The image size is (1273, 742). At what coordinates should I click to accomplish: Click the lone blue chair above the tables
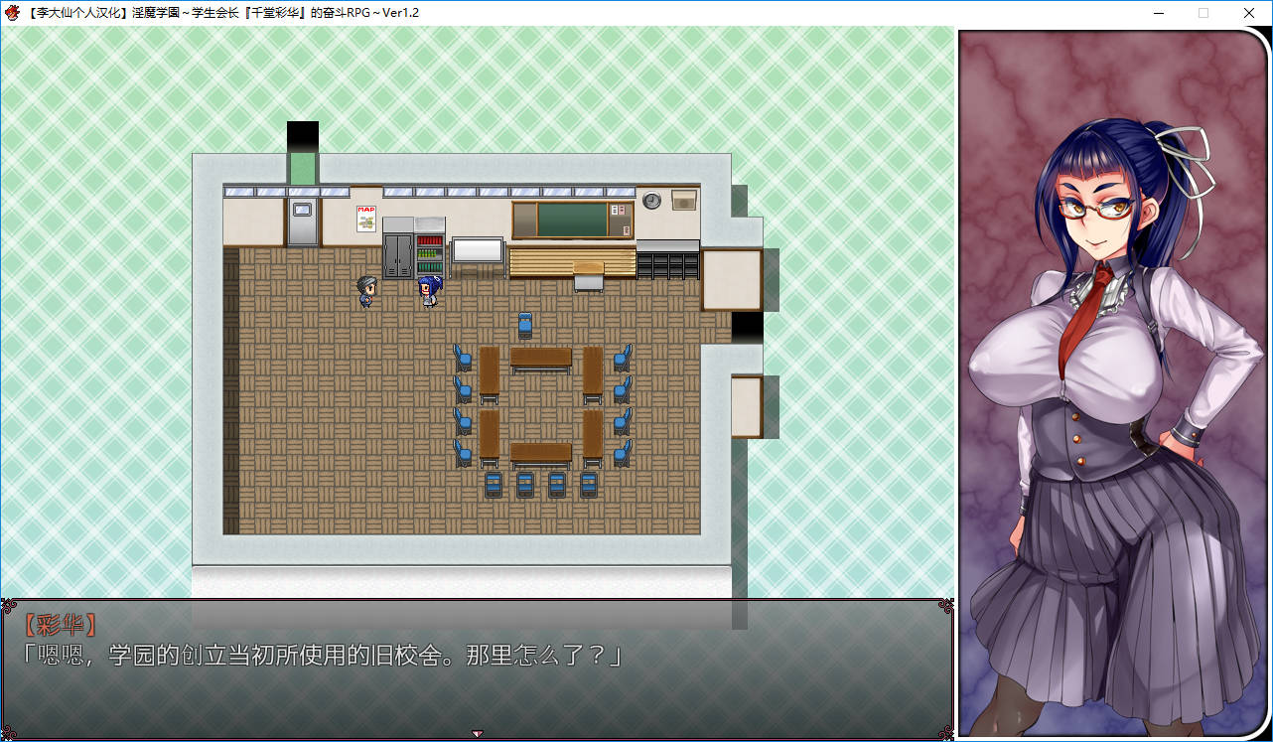[525, 324]
